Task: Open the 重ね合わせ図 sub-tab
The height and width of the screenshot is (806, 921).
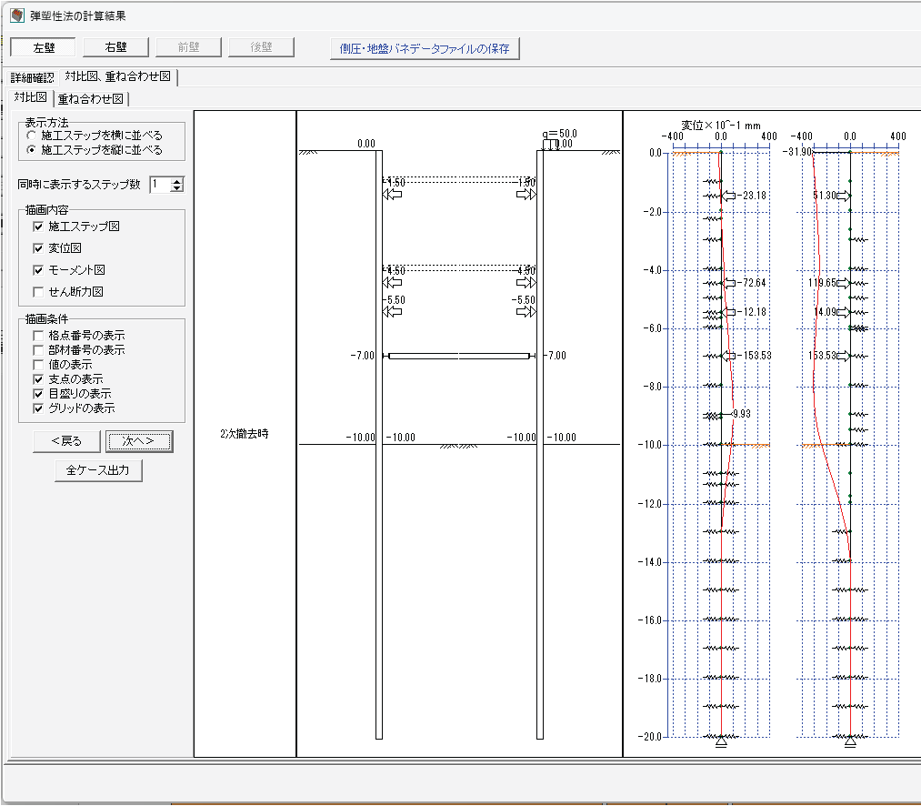Action: [x=91, y=99]
